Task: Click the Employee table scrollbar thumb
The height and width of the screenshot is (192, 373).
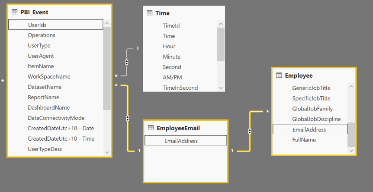Action: point(351,135)
